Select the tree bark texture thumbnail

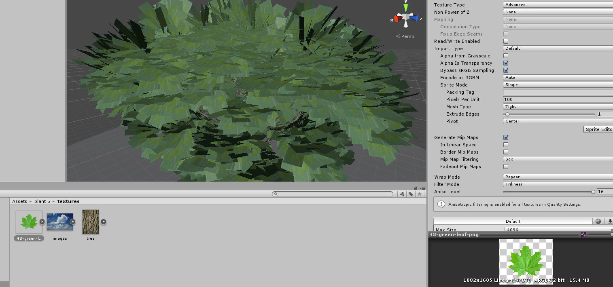coord(91,222)
